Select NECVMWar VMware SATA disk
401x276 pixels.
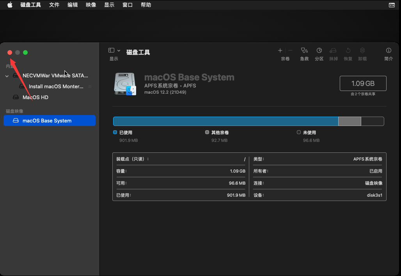tap(50, 76)
